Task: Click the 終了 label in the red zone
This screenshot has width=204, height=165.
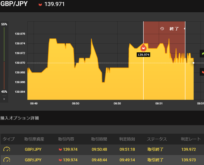Action: click(x=174, y=29)
